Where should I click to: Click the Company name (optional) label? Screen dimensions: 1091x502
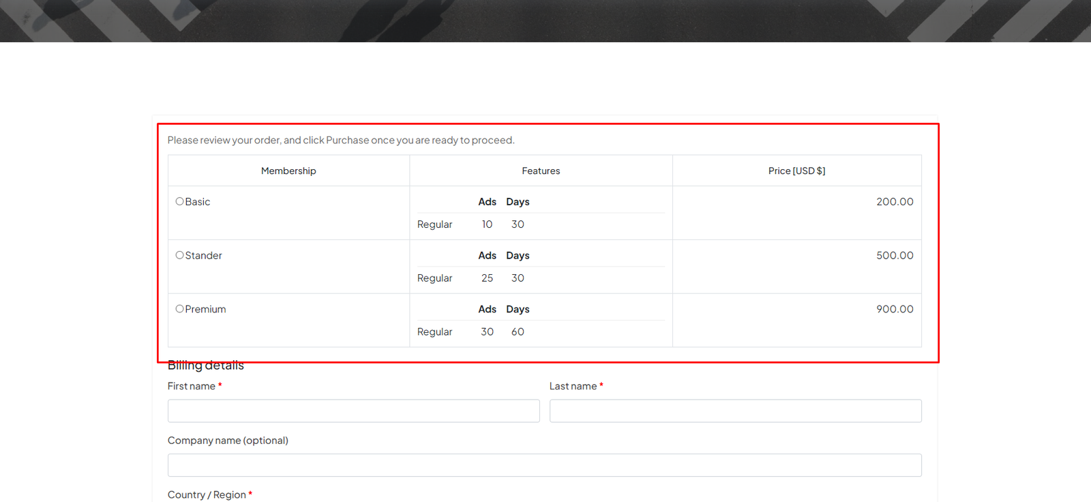pos(228,441)
